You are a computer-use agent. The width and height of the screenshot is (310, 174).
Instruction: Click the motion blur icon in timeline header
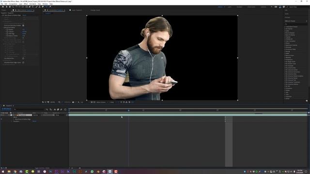[x=61, y=109]
